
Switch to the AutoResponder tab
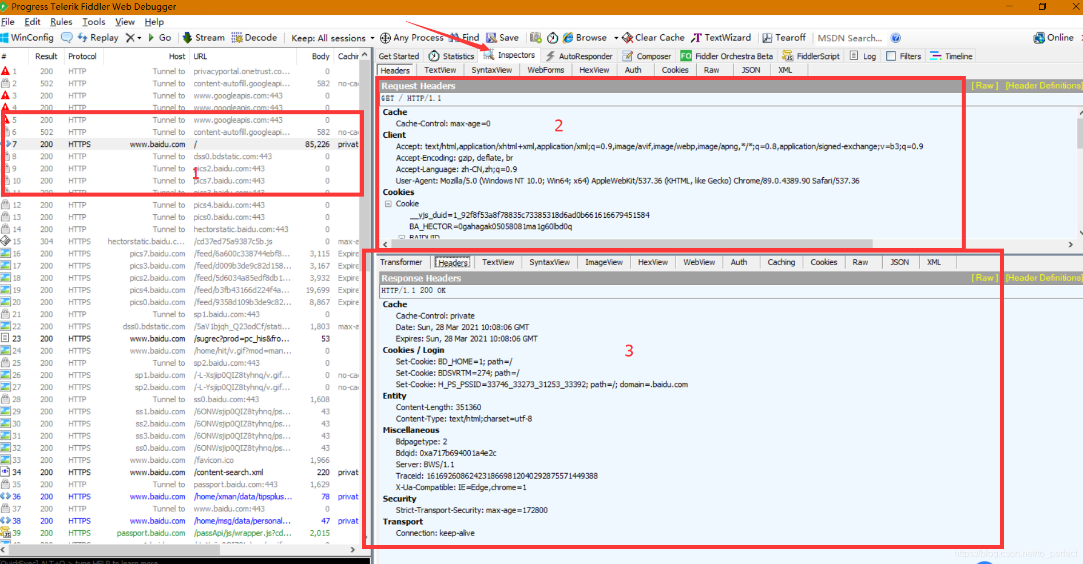point(579,56)
